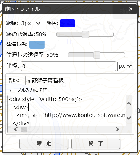Click inside the HTML textarea
The height and width of the screenshot is (155, 140).
[67, 111]
